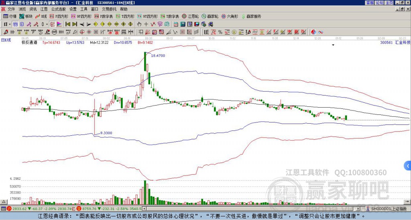Click the colored triangle flag icon
The image size is (411, 220).
click(x=59, y=24)
